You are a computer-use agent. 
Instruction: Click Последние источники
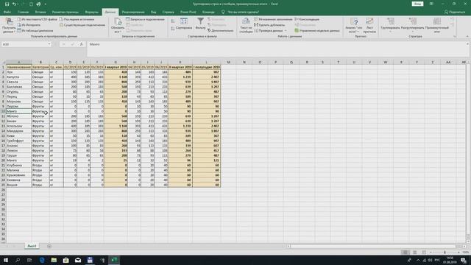coord(77,19)
